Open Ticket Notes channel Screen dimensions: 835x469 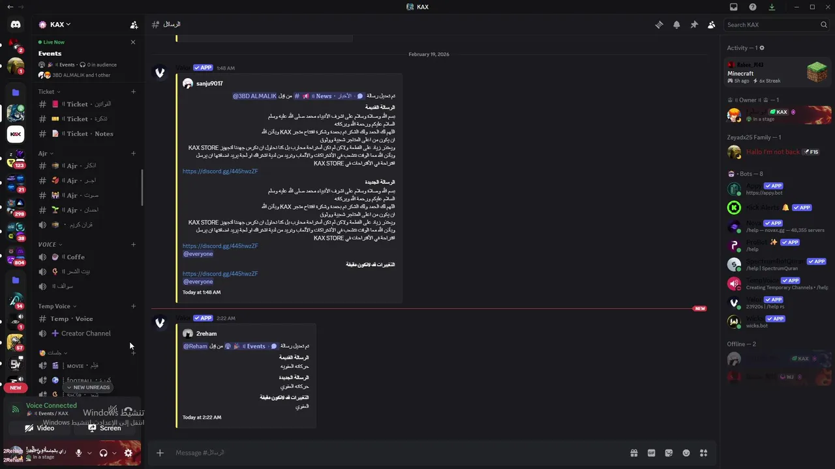(87, 134)
